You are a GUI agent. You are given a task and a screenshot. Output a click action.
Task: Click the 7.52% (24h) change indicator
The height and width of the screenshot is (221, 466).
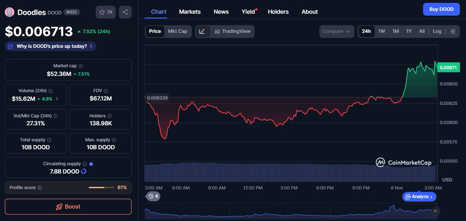94,32
